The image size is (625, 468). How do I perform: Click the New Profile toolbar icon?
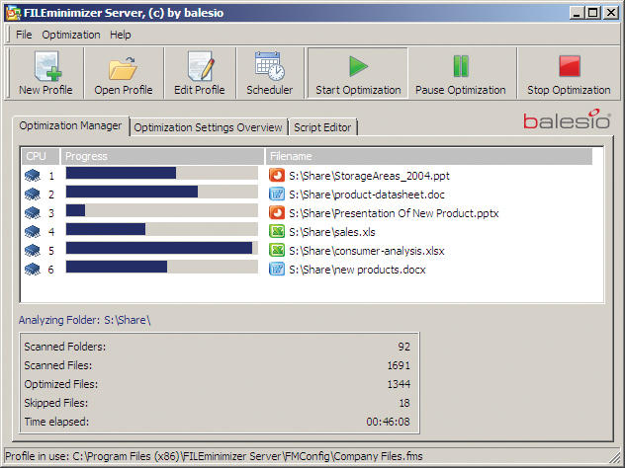47,66
